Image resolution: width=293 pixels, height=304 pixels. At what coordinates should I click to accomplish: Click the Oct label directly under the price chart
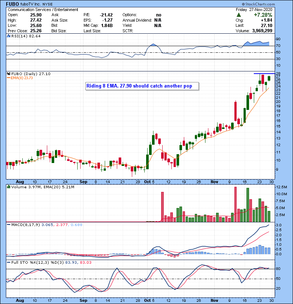coord(147,182)
